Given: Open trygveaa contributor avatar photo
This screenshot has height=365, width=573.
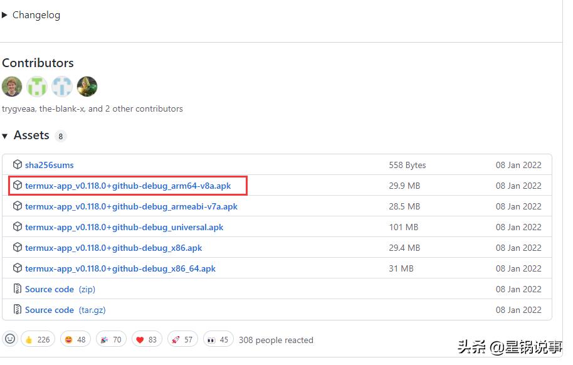Looking at the screenshot, I should (12, 87).
